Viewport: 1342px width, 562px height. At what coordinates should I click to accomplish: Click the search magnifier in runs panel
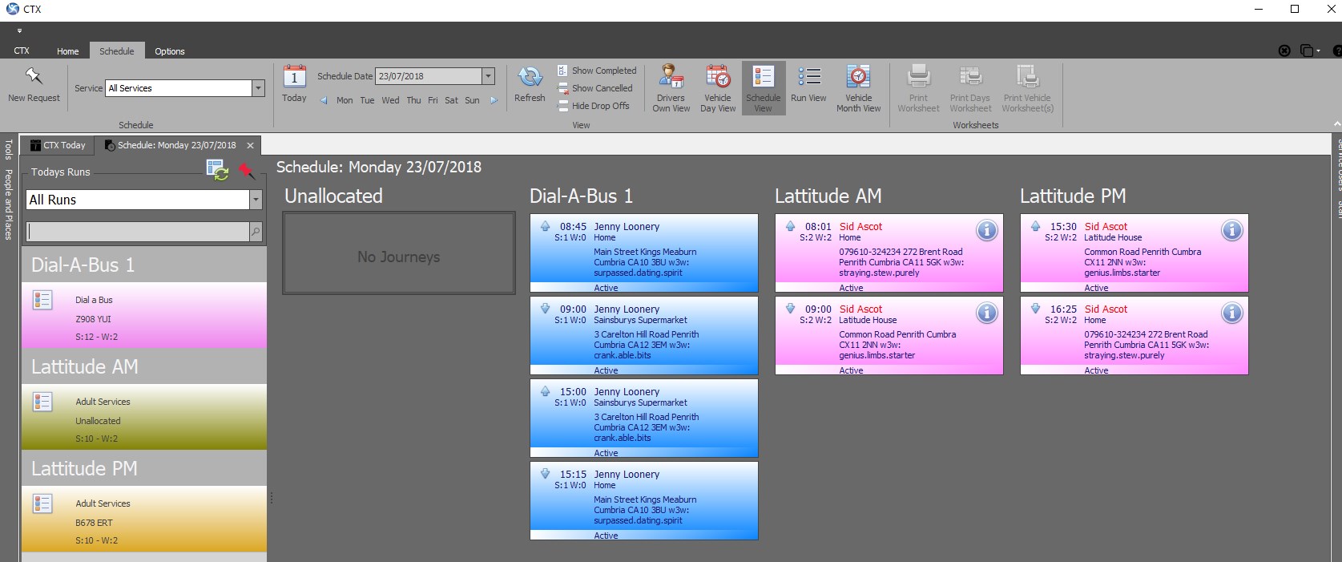point(256,232)
